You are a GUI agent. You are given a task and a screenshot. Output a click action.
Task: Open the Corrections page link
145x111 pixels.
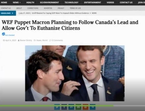(x=33, y=8)
